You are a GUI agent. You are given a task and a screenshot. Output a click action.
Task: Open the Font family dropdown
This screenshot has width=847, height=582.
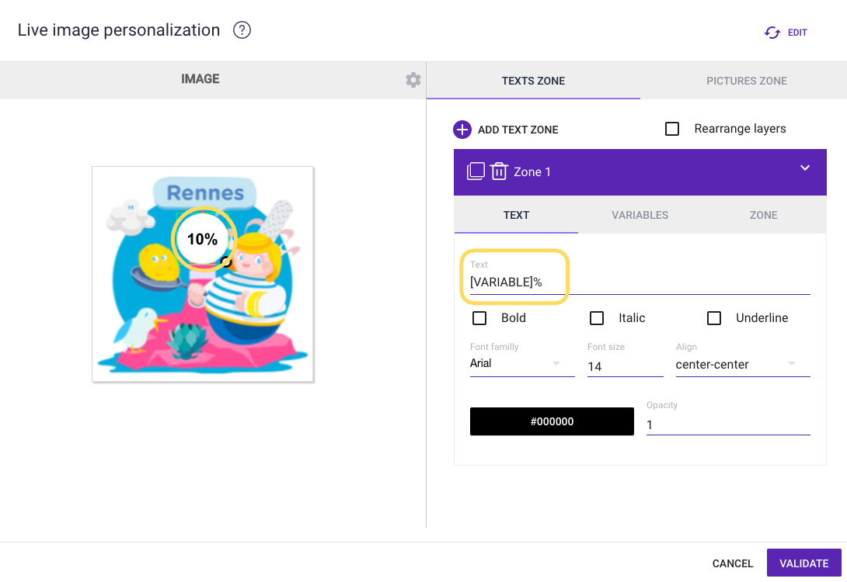522,364
